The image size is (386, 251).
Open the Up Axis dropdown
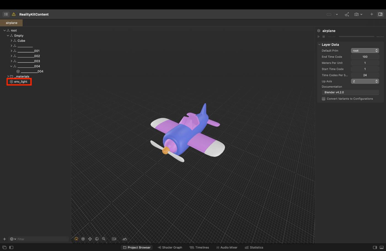click(365, 81)
